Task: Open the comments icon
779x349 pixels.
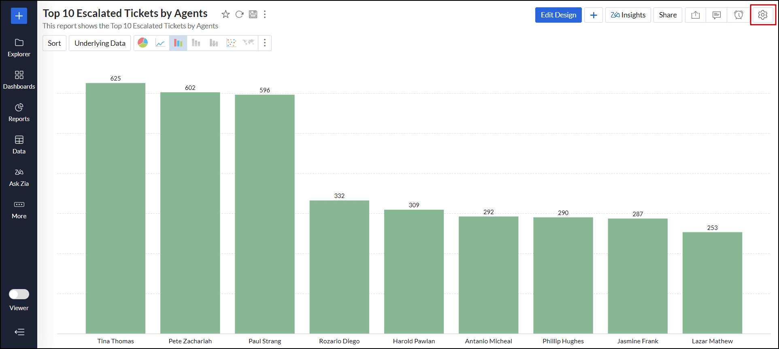Action: (717, 15)
